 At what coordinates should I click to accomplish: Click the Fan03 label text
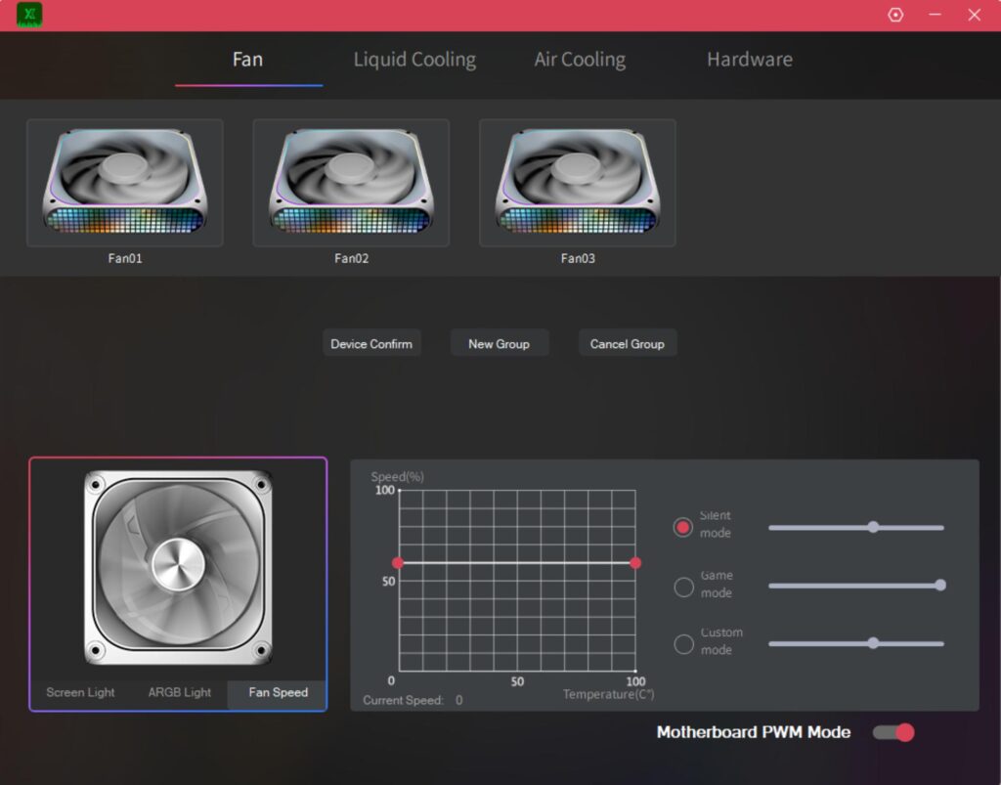click(578, 258)
